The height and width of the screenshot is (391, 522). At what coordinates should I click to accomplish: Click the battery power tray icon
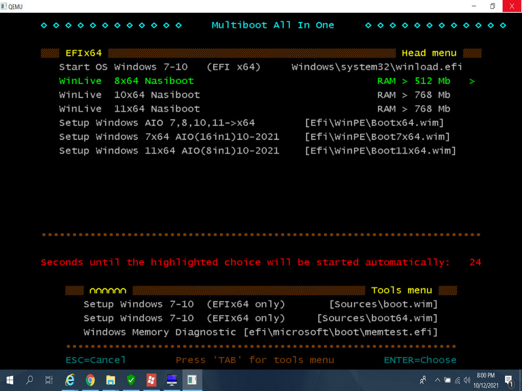[448, 380]
